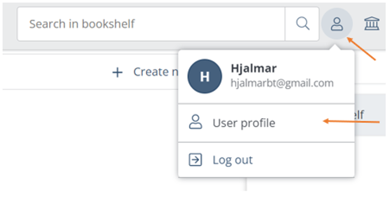Click the grey top header bar

click(194, 26)
